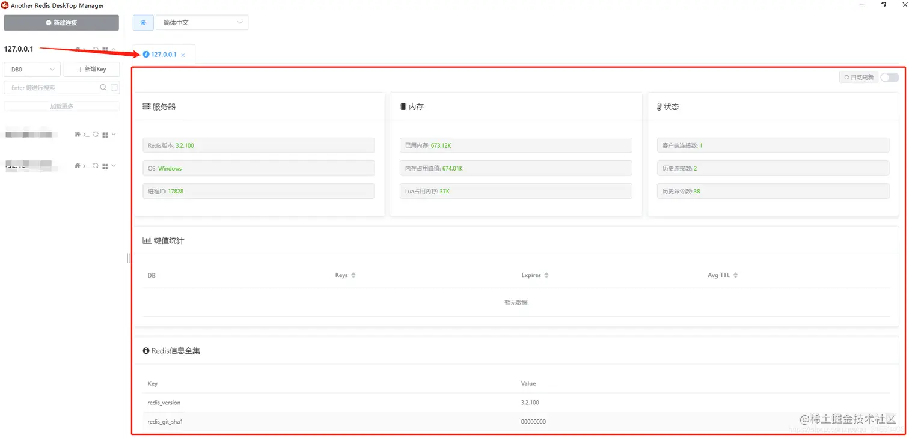Click the 状态 status card title
The height and width of the screenshot is (438, 909).
pyautogui.click(x=668, y=106)
